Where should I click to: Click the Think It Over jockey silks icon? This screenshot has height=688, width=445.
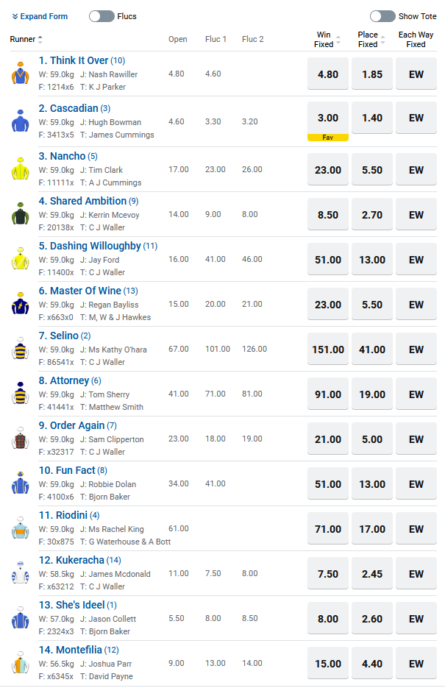pos(19,74)
